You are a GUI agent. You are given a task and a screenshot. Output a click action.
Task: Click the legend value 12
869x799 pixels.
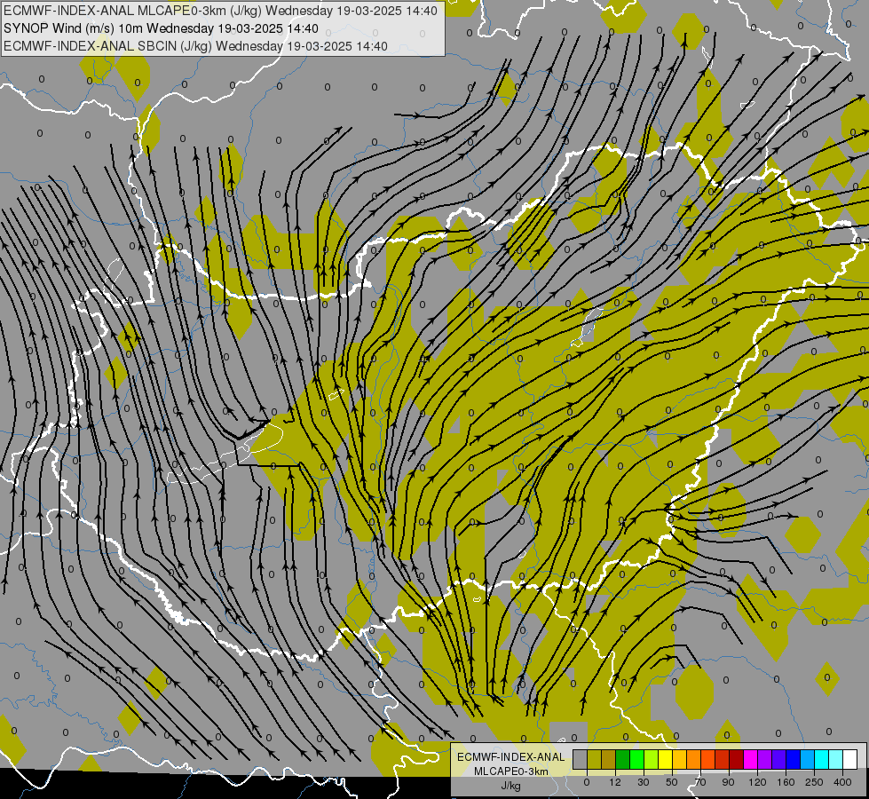tap(615, 782)
